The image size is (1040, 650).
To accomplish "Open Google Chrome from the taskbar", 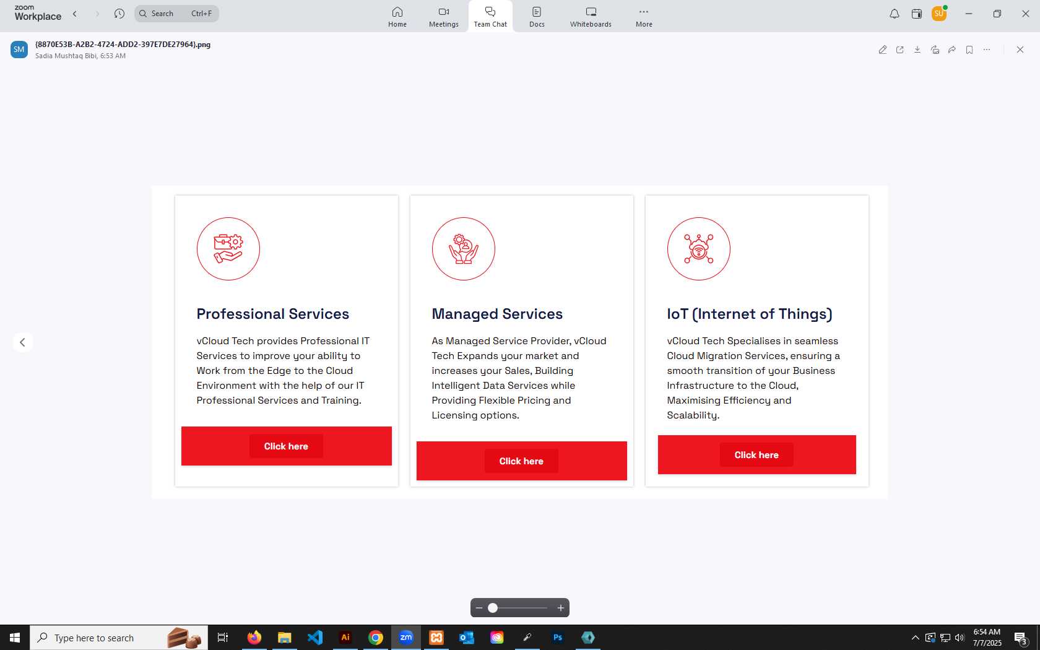I will 376,638.
